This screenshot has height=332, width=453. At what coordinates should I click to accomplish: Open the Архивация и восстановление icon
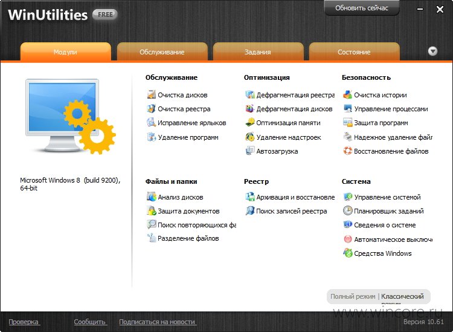coord(249,197)
